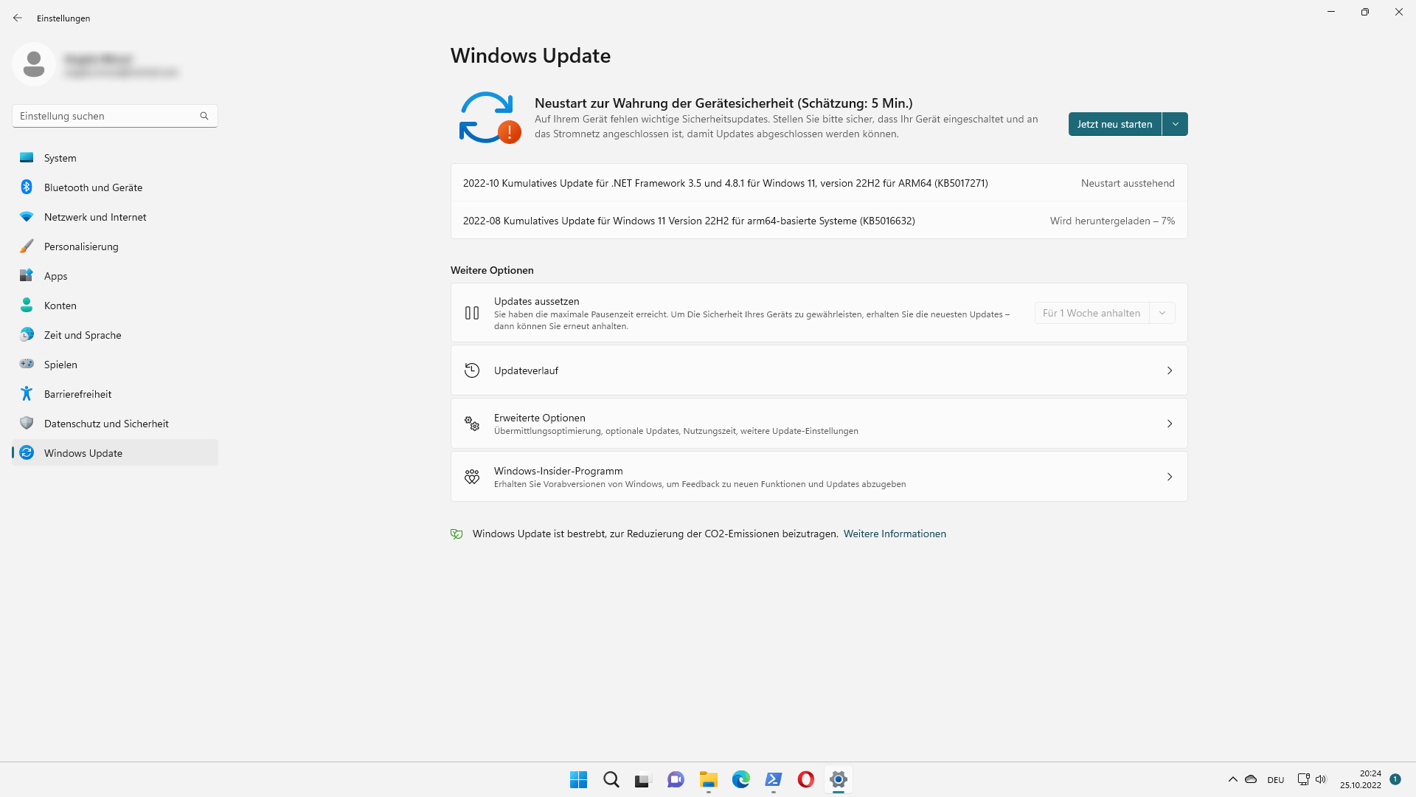The height and width of the screenshot is (797, 1416).
Task: Click the Insider Programm people-heart icon
Action: [472, 477]
